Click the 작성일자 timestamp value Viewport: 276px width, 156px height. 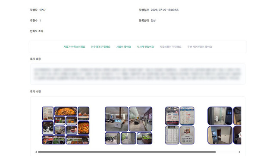coord(165,10)
